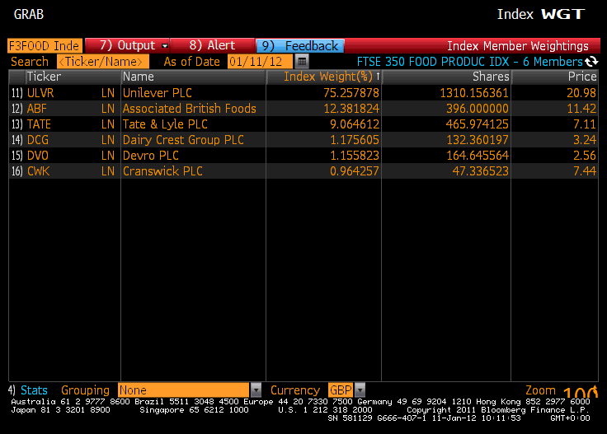Click the shares value 47.336523
The image size is (607, 434).
(481, 171)
